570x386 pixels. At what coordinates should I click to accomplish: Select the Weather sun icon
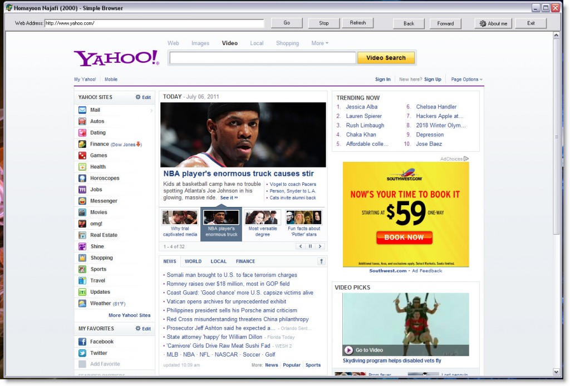pos(82,303)
